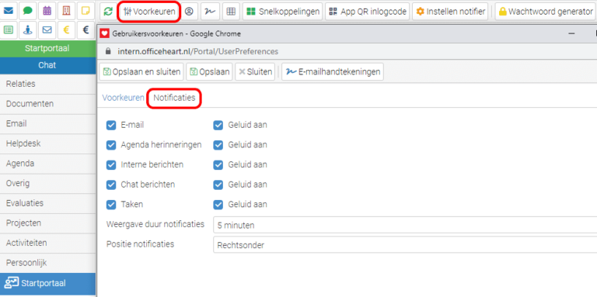Open Email in the sidebar
The width and height of the screenshot is (597, 297).
[x=47, y=124]
